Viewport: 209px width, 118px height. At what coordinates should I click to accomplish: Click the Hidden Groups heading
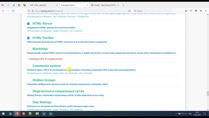tap(44, 80)
